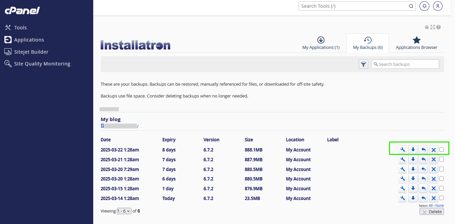Click Select None link

click(x=439, y=205)
